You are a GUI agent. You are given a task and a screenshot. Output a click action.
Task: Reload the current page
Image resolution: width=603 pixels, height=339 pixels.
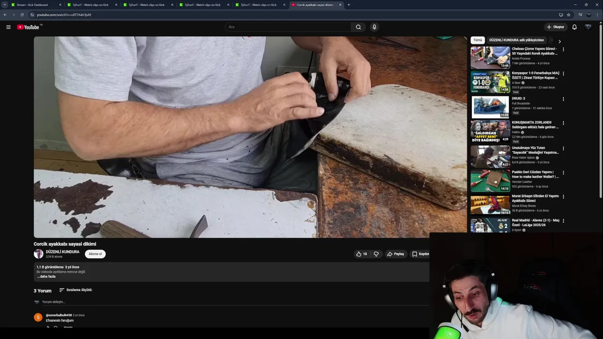pos(22,15)
